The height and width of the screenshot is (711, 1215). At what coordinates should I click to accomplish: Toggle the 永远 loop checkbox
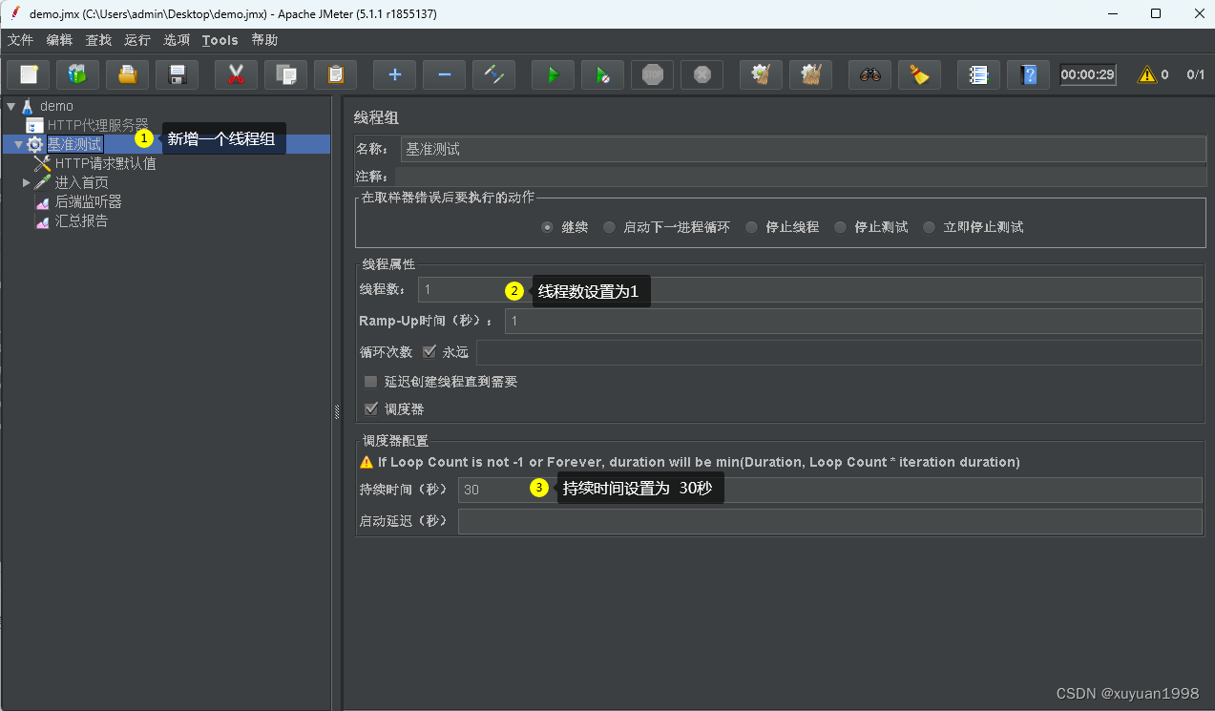[x=429, y=351]
